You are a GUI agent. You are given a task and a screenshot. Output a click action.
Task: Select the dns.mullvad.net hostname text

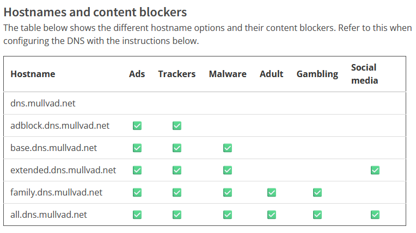pyautogui.click(x=42, y=103)
